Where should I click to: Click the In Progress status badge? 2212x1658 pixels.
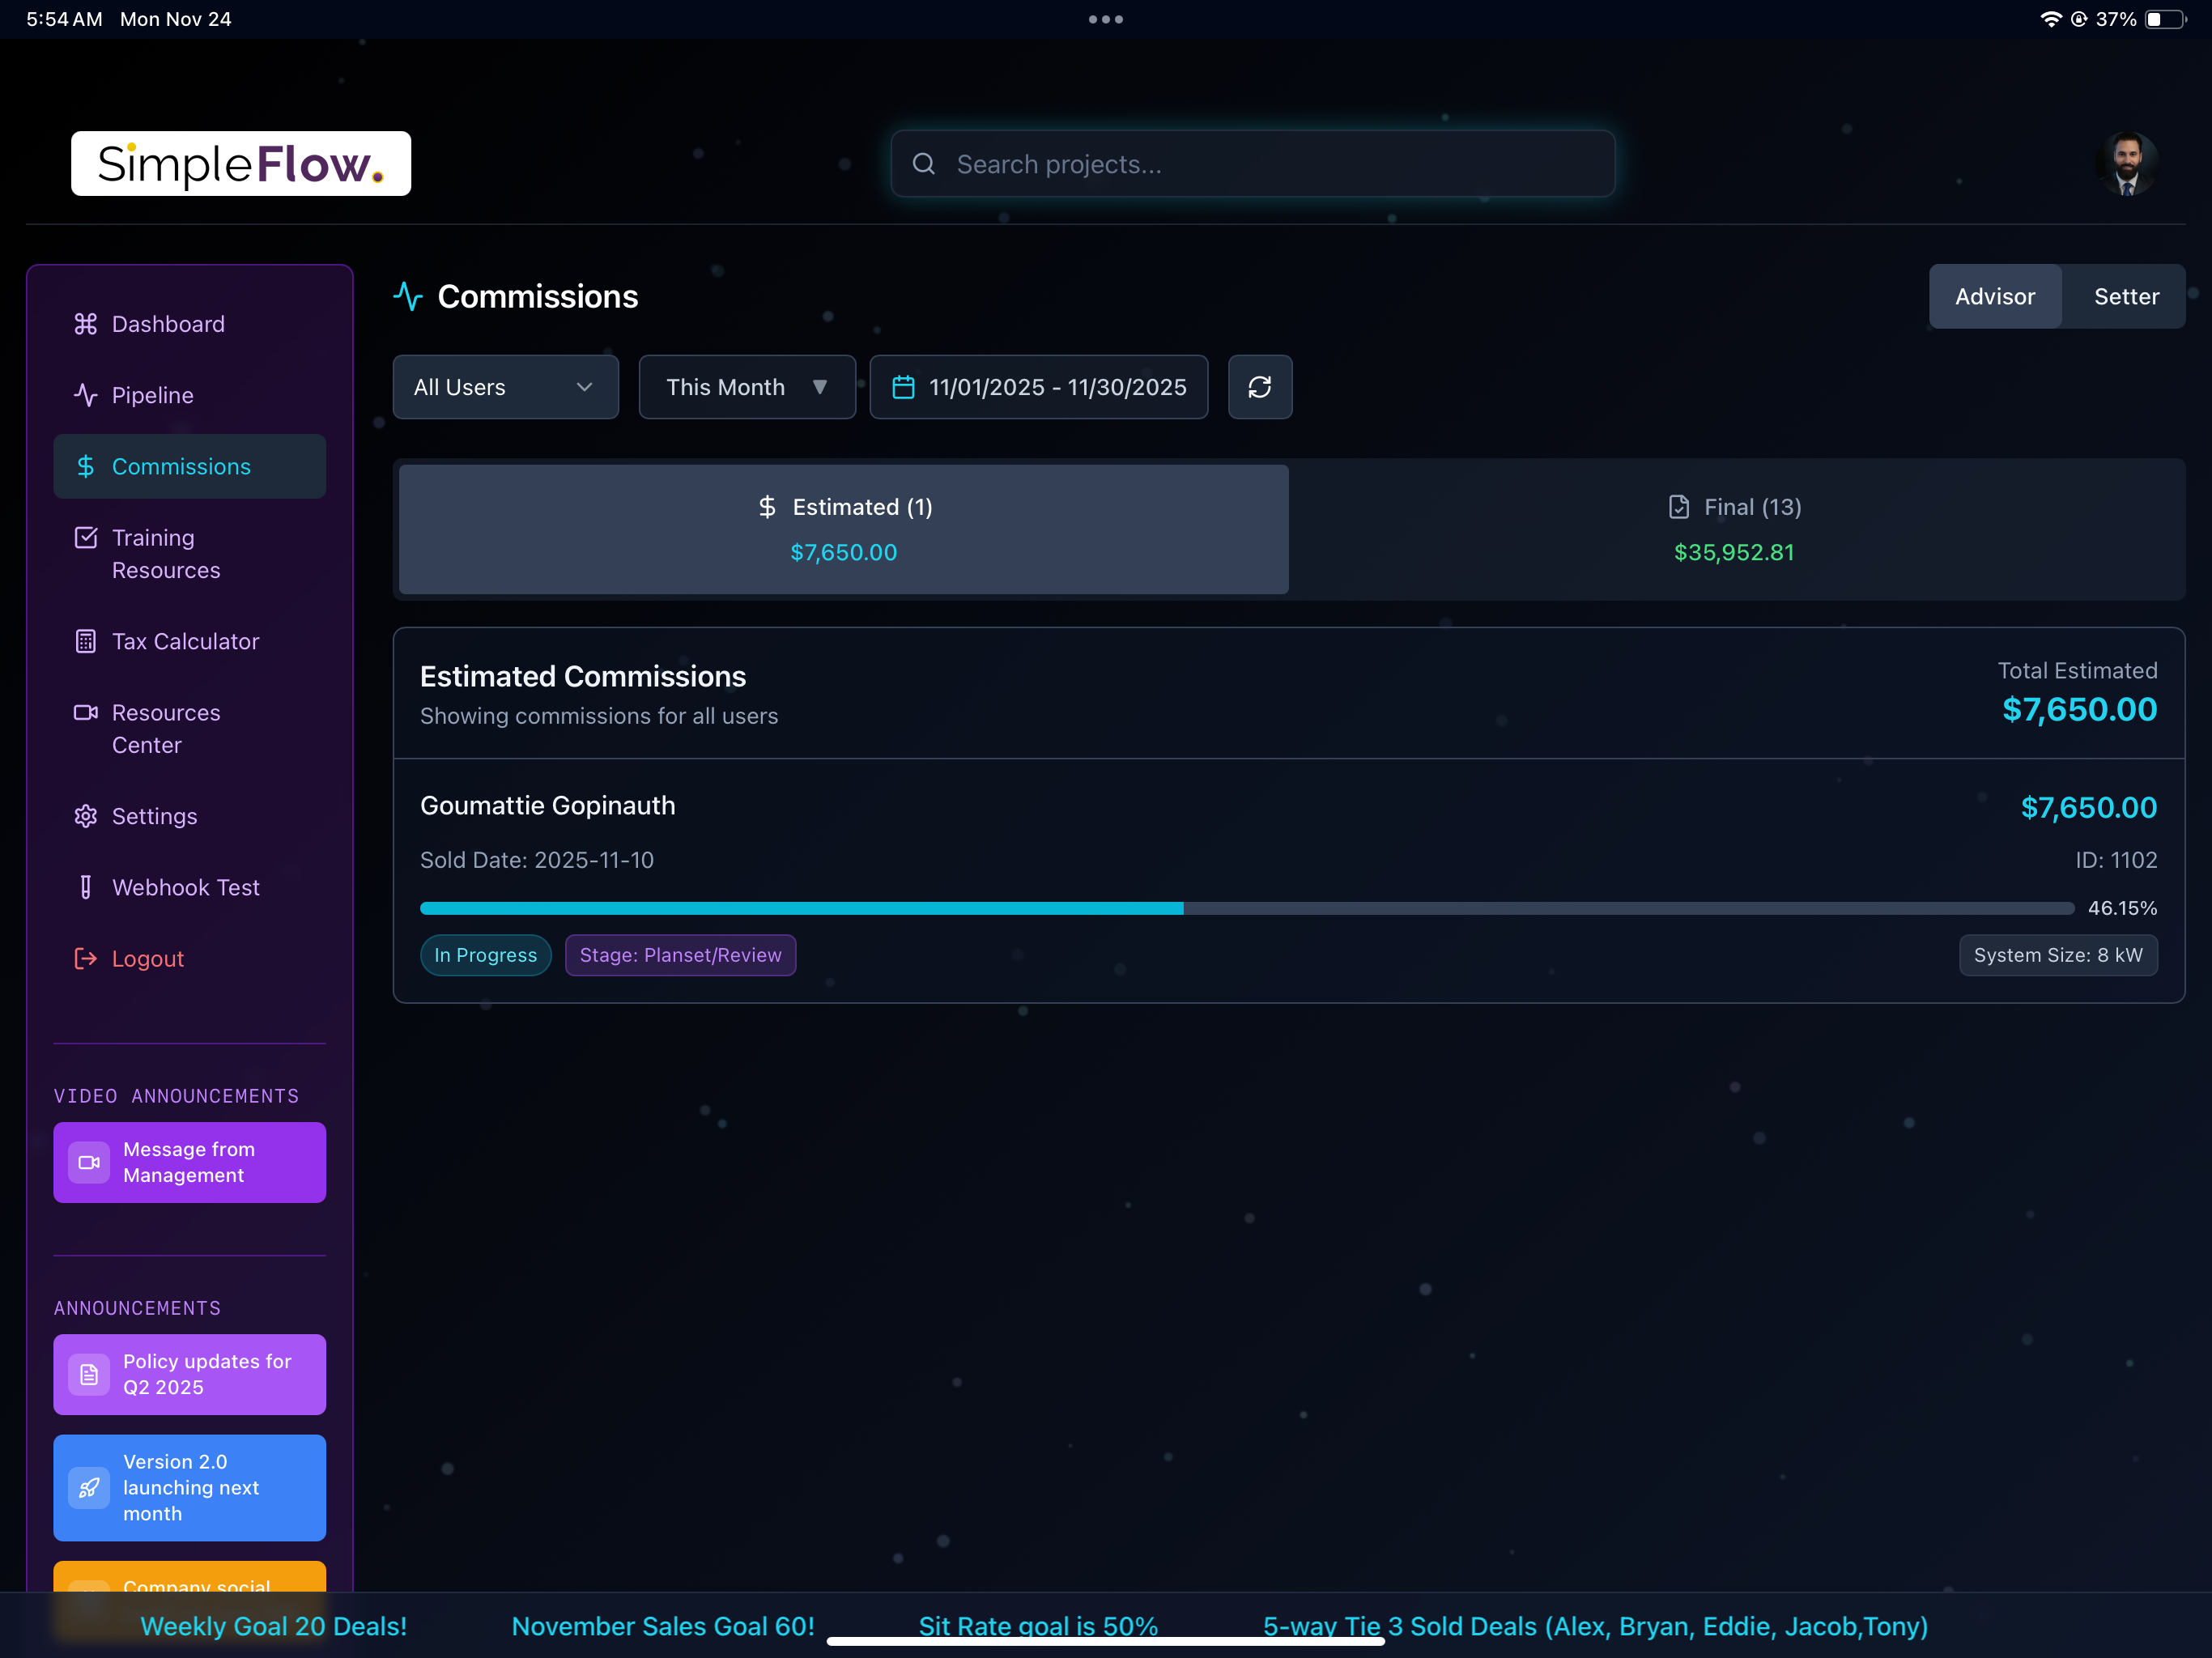click(x=486, y=955)
